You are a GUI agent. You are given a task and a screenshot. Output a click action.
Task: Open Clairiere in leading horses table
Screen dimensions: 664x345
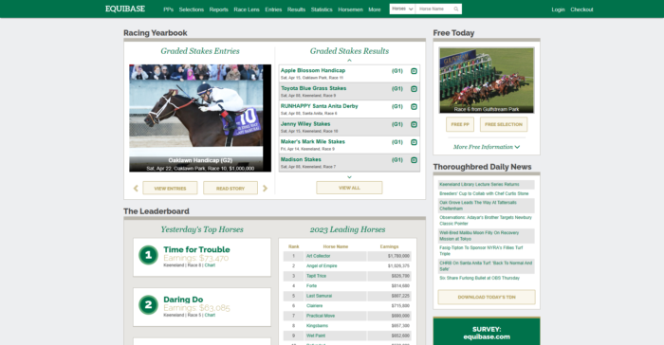314,305
